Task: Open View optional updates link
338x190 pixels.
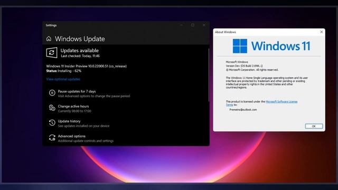Action: click(63, 79)
